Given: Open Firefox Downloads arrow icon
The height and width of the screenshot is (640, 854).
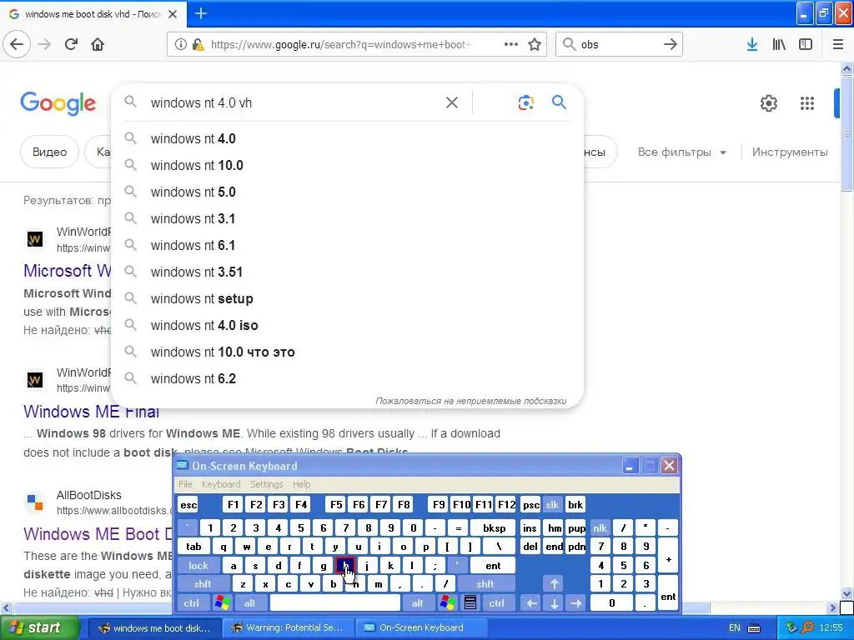Looking at the screenshot, I should (752, 45).
